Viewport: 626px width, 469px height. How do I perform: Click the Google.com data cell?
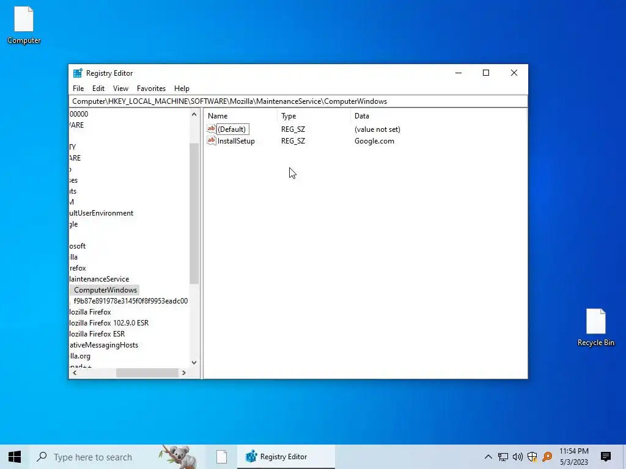pyautogui.click(x=374, y=141)
